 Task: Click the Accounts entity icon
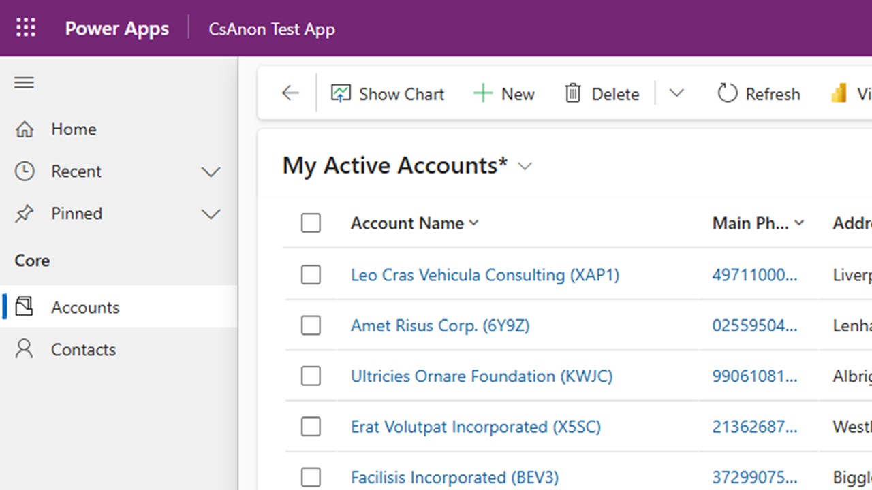25,307
